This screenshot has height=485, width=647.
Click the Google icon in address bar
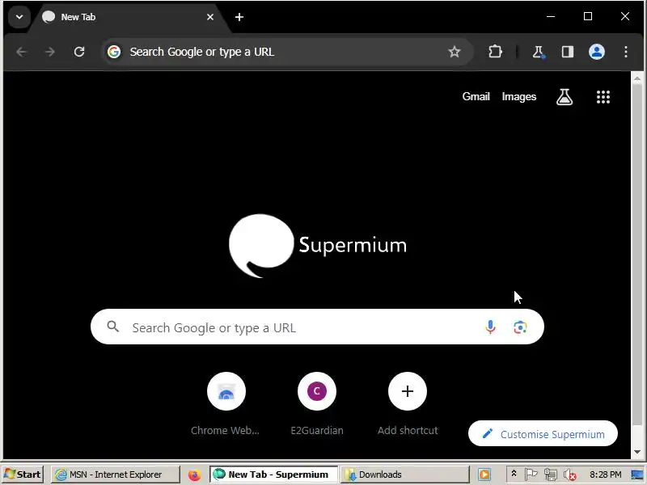(x=114, y=52)
